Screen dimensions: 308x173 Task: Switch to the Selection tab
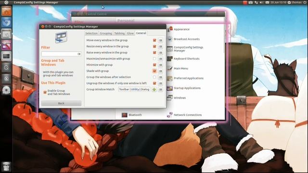(x=91, y=33)
